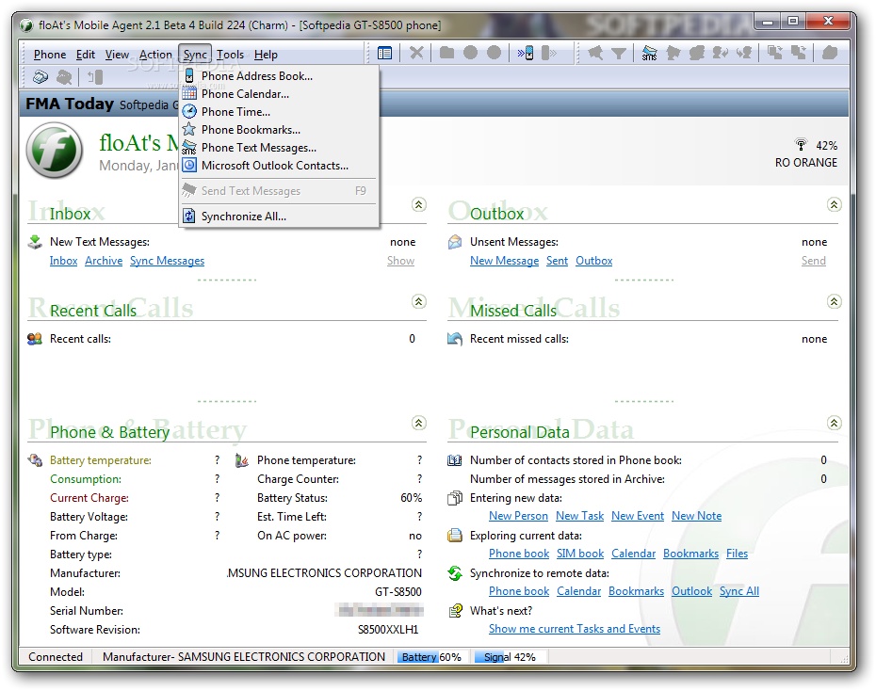
Task: Click the disconnect phone toolbar icon
Action: (x=548, y=53)
